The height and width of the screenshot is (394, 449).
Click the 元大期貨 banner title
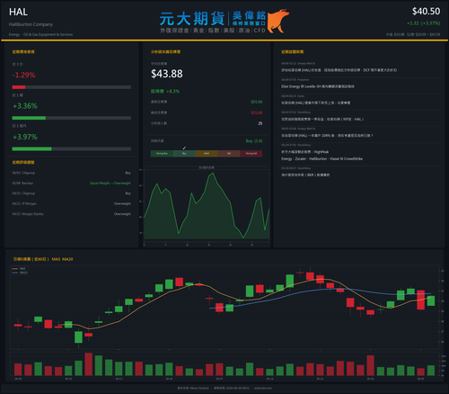coord(192,19)
